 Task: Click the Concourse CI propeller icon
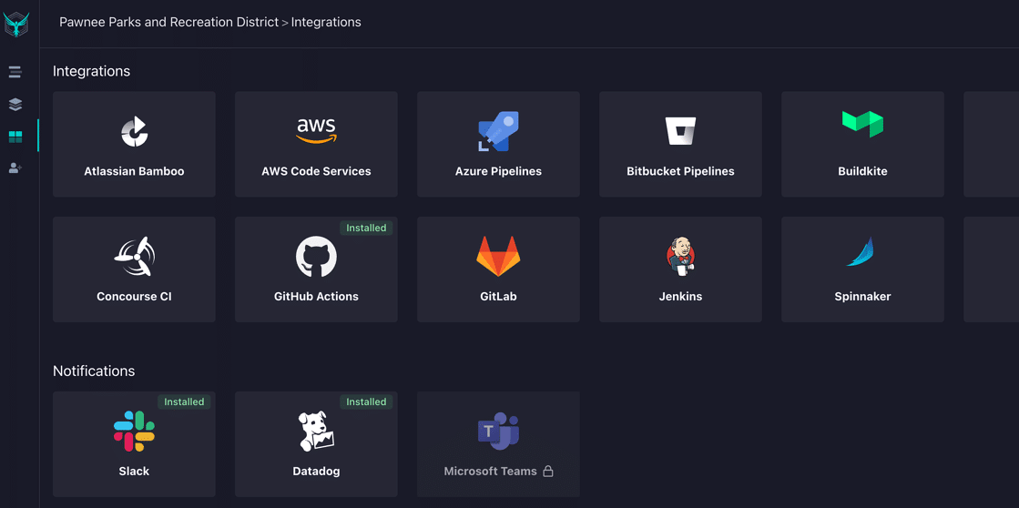(135, 257)
